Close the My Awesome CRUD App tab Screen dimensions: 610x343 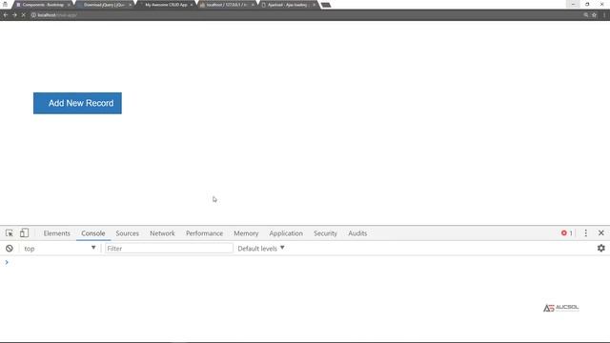[192, 5]
